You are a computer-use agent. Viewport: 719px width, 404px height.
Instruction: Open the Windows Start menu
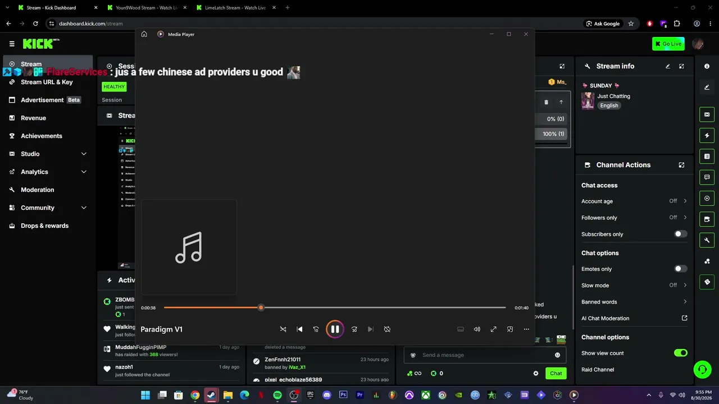point(145,395)
